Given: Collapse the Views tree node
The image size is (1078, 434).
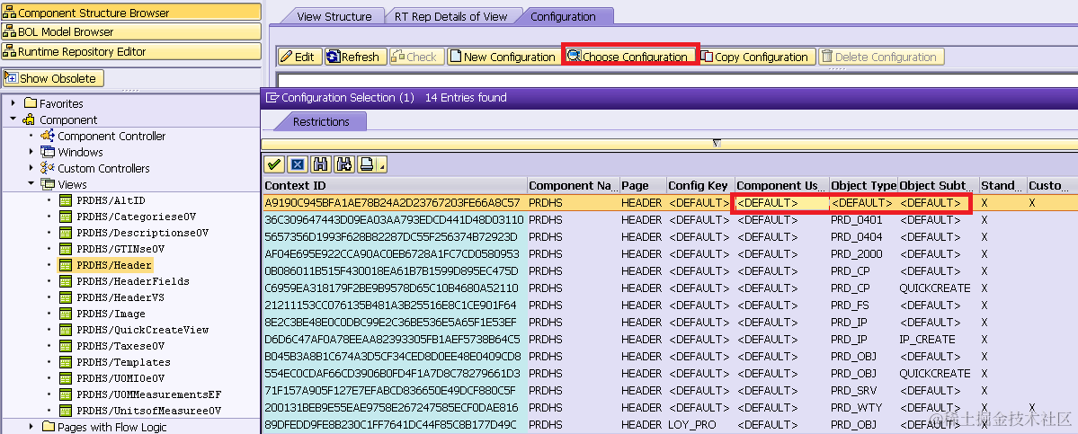Looking at the screenshot, I should click(x=31, y=184).
